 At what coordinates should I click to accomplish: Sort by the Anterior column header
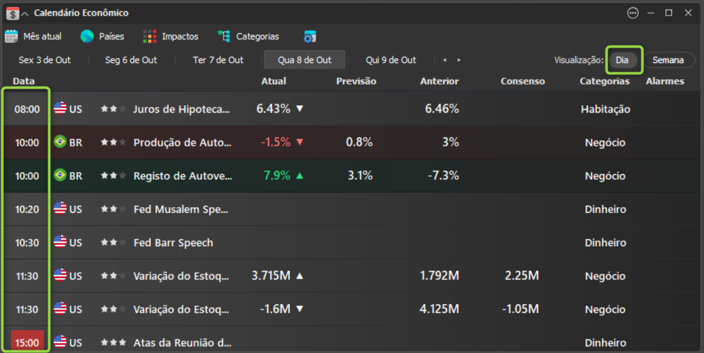[x=439, y=81]
